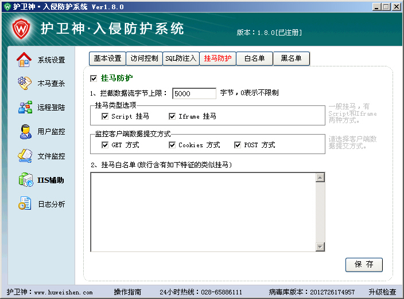Viewport: 404px width, 299px height.
Task: Minimize the 护卫神 window
Action: coord(376,7)
